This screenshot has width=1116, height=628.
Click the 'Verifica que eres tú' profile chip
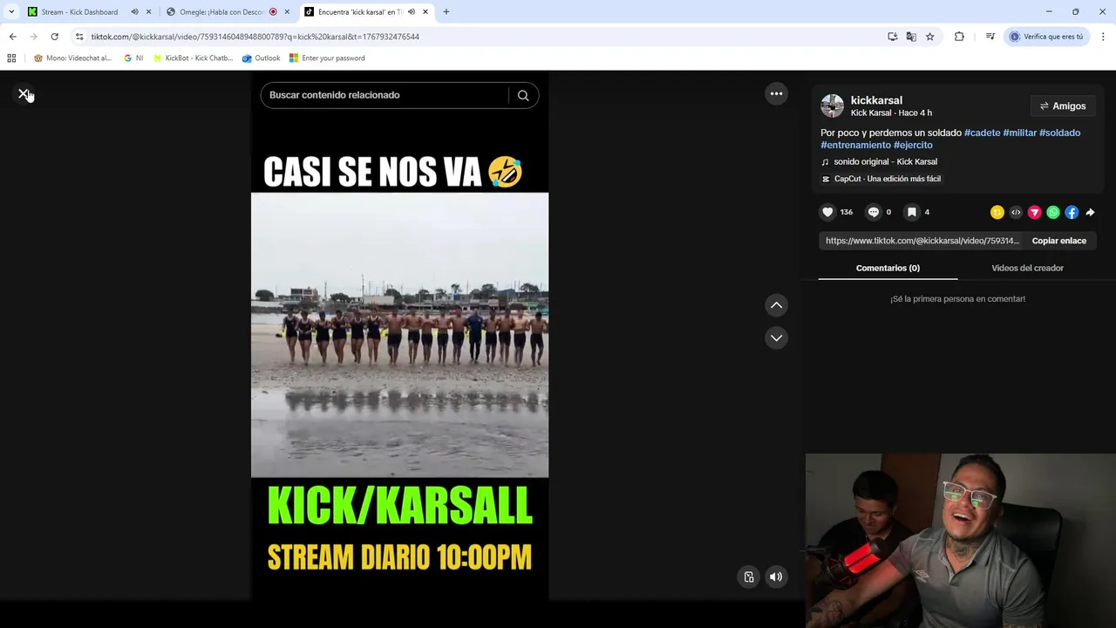click(x=1046, y=37)
